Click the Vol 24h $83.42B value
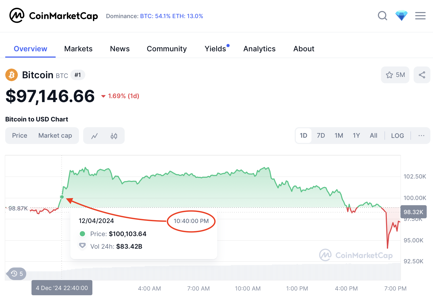 pos(129,246)
